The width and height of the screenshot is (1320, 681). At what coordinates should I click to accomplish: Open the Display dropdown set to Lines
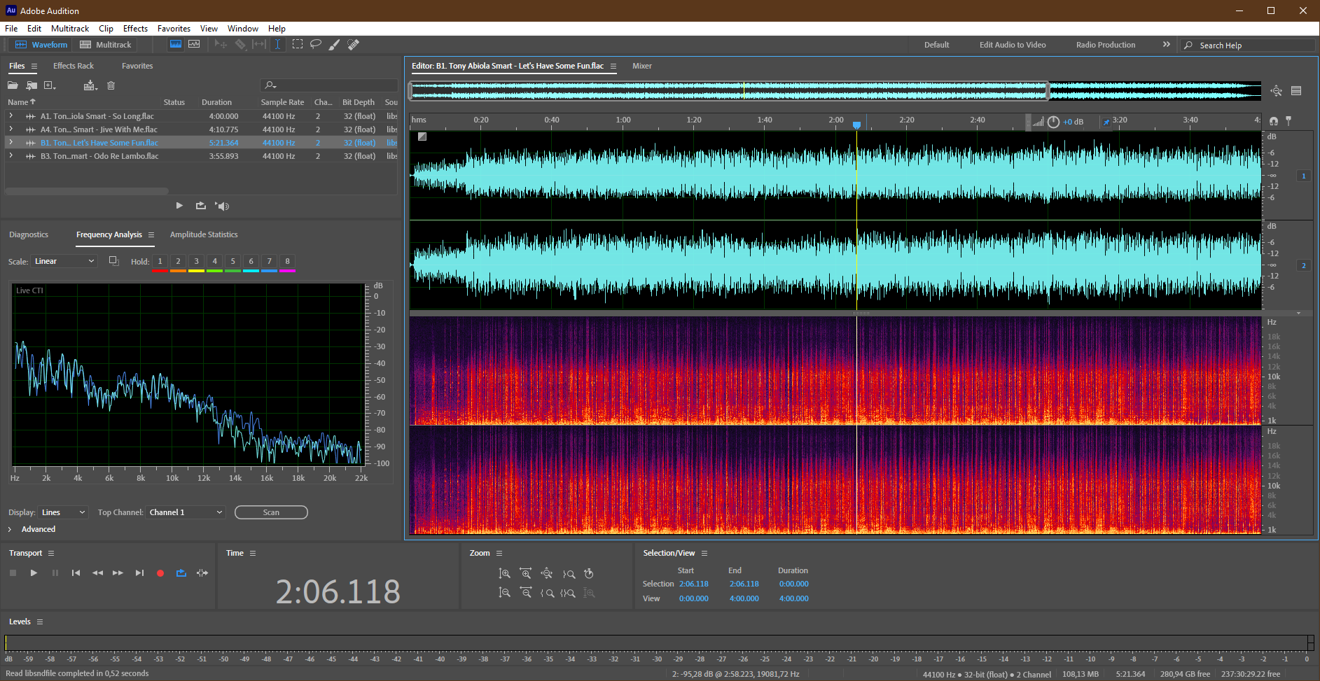tap(63, 512)
